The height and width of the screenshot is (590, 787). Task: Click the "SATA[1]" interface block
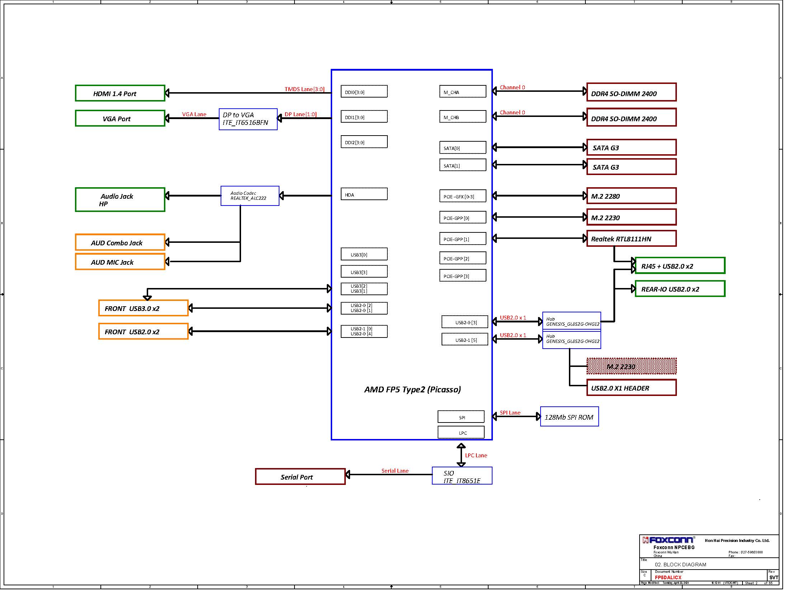(x=463, y=165)
